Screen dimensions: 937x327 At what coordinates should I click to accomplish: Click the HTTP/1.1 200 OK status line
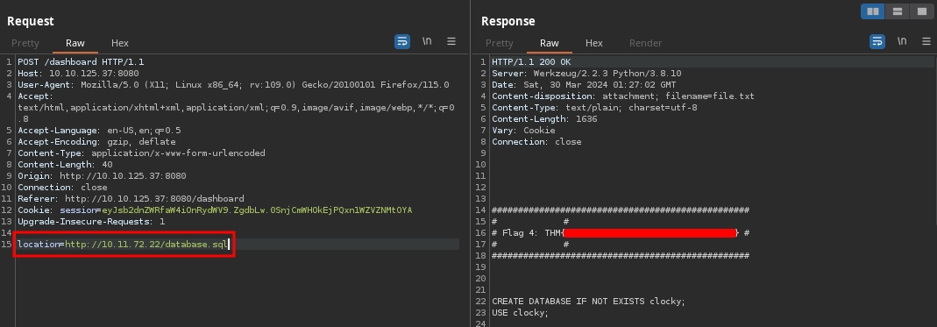(x=531, y=62)
